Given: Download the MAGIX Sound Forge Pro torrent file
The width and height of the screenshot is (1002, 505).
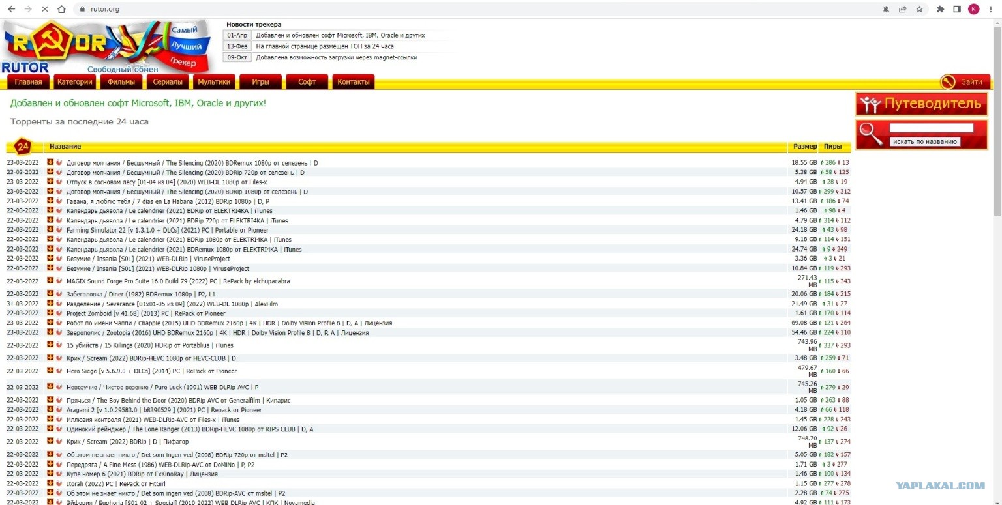Looking at the screenshot, I should tap(50, 281).
